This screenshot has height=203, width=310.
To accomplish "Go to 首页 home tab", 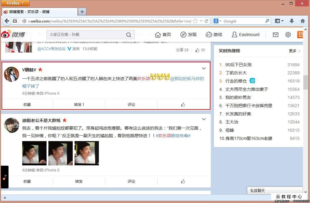I will coord(163,35).
